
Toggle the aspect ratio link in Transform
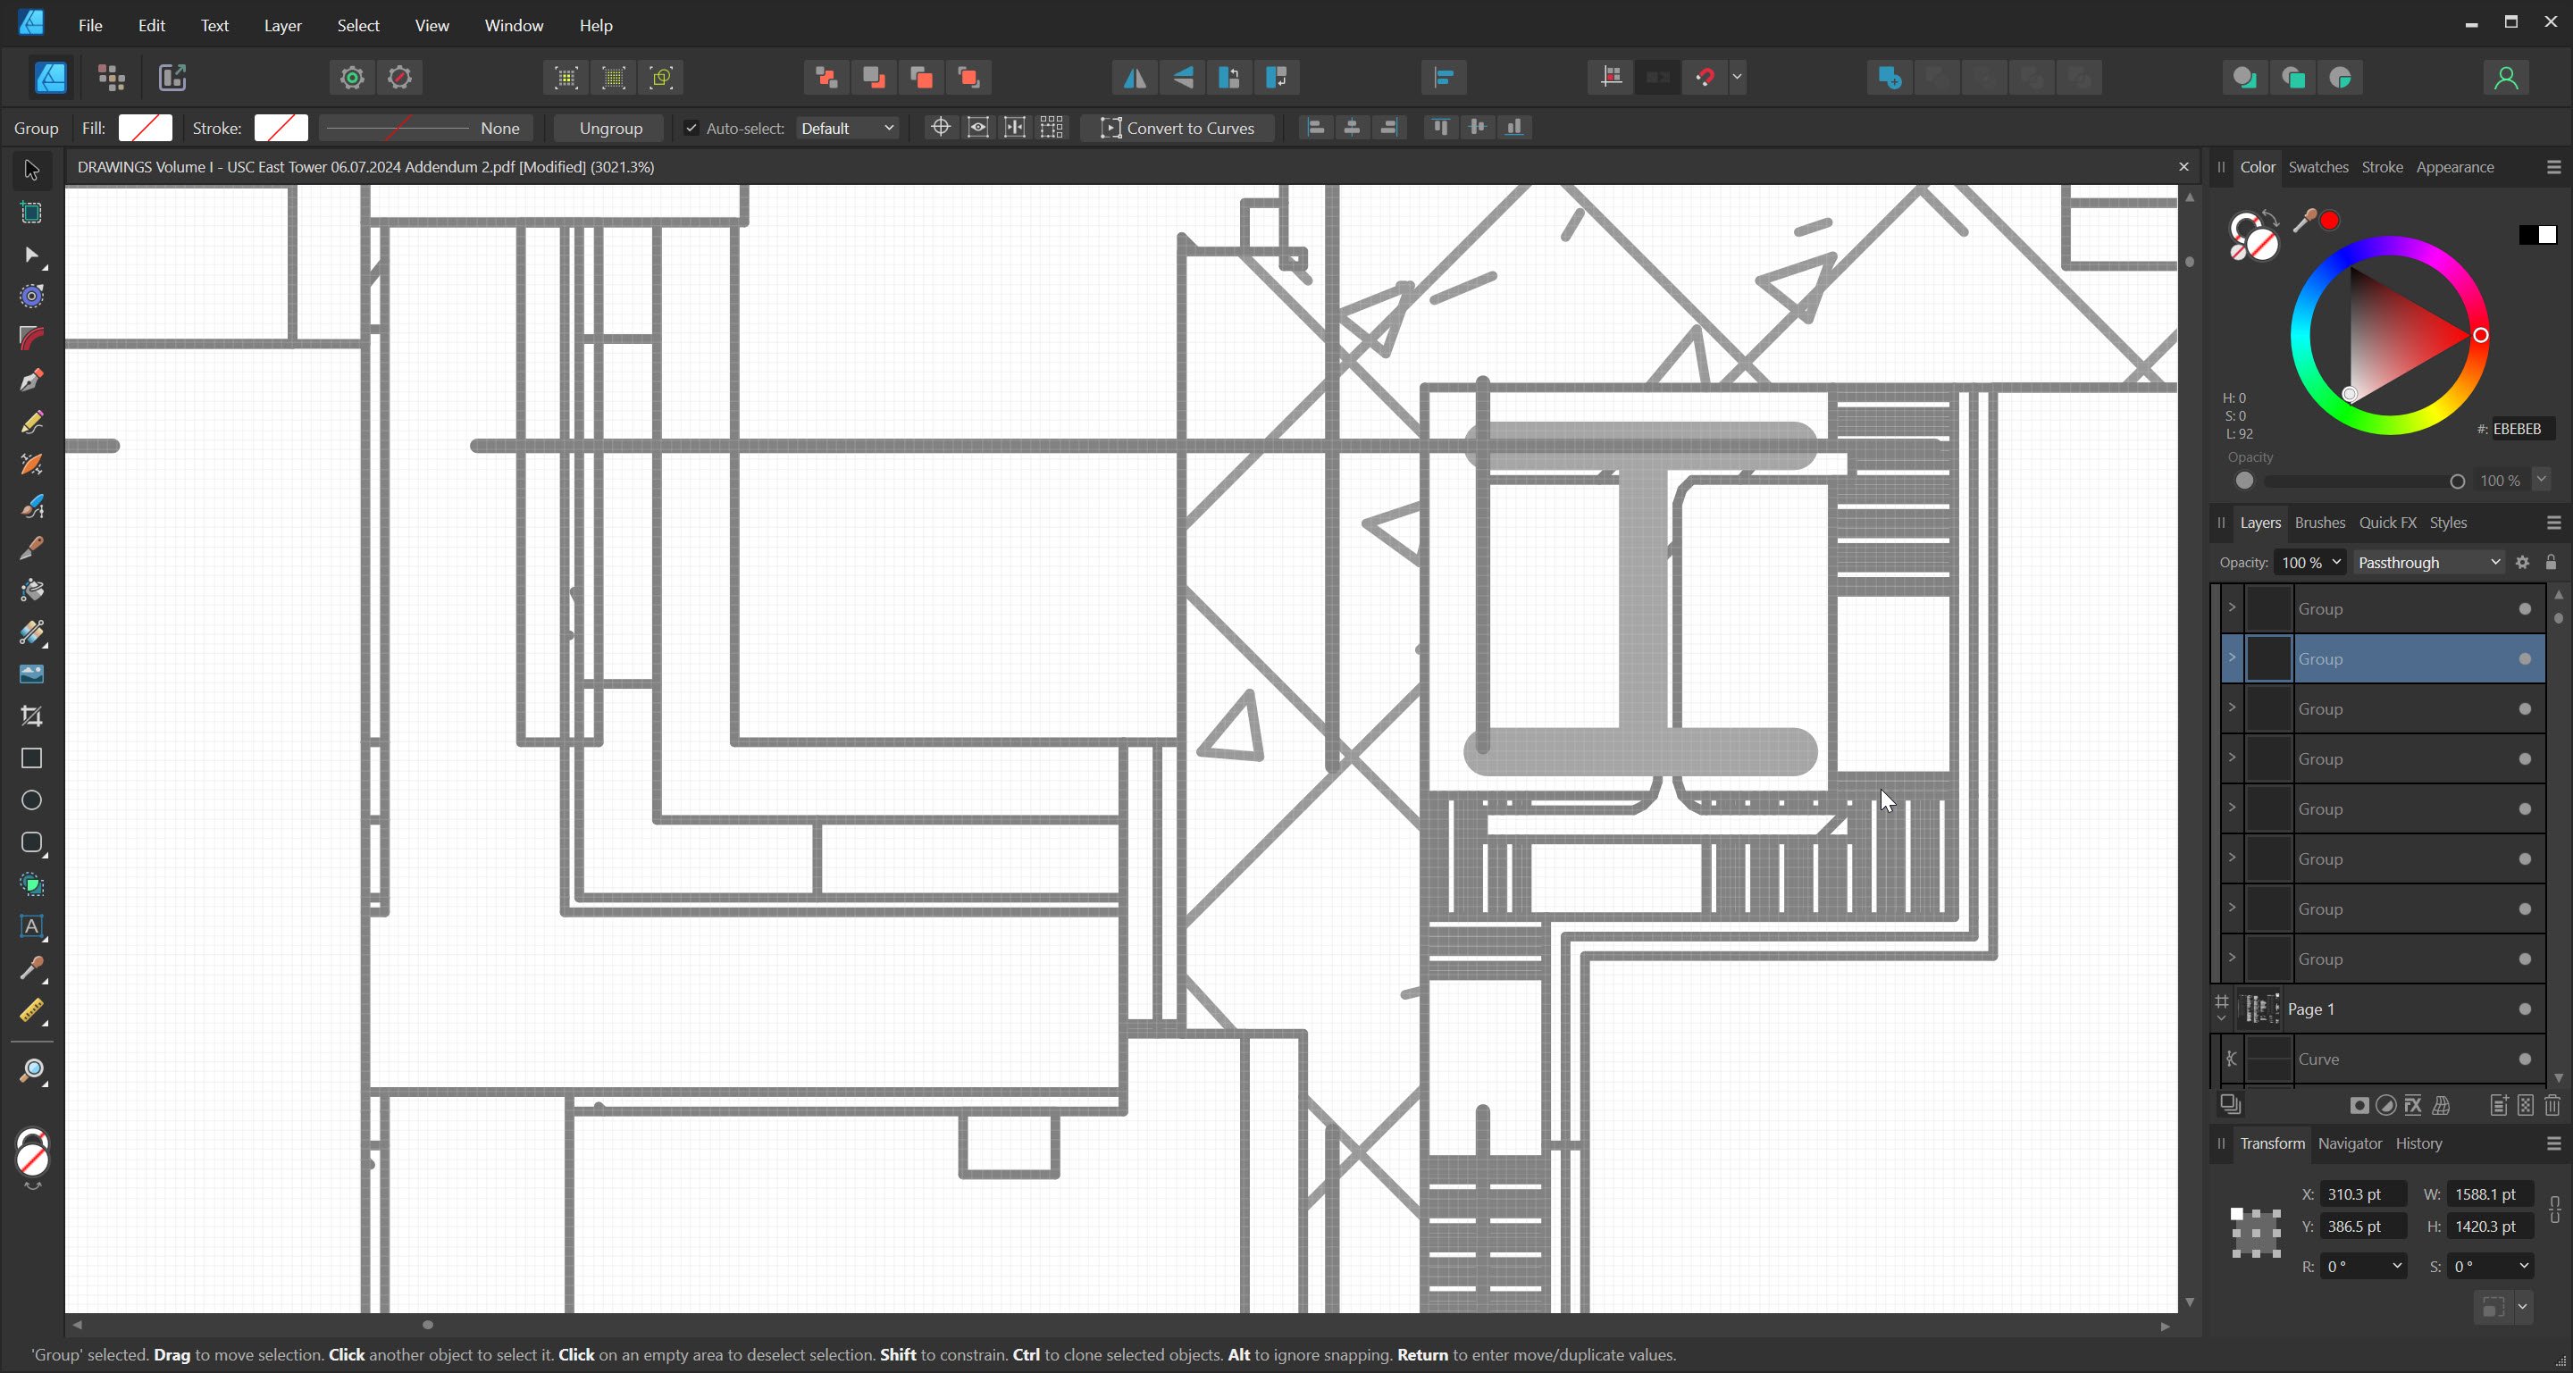[x=2554, y=1210]
